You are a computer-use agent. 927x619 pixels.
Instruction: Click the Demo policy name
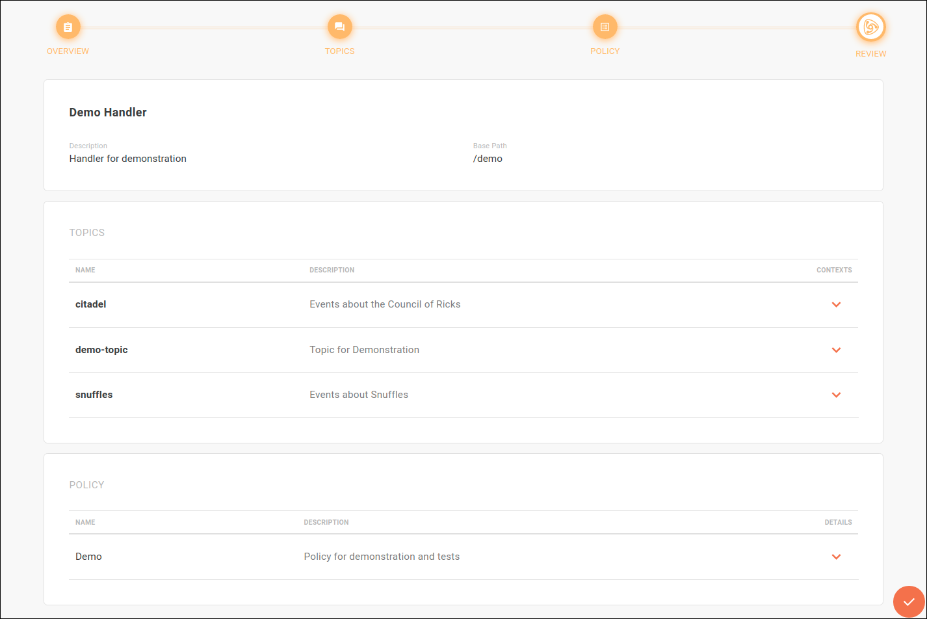coord(88,557)
